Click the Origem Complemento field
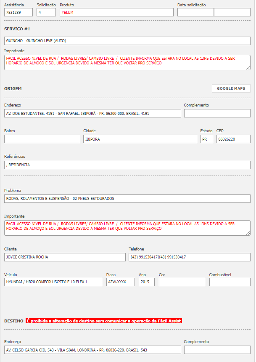The width and height of the screenshot is (256, 362). (x=217, y=113)
